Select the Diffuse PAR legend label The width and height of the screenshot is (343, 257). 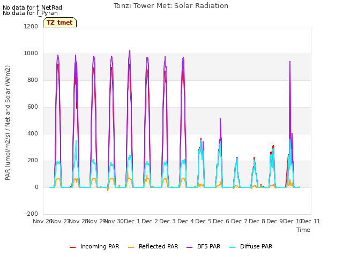coord(256,246)
